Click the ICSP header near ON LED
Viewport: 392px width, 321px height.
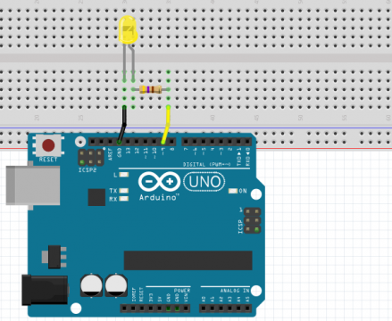click(252, 221)
